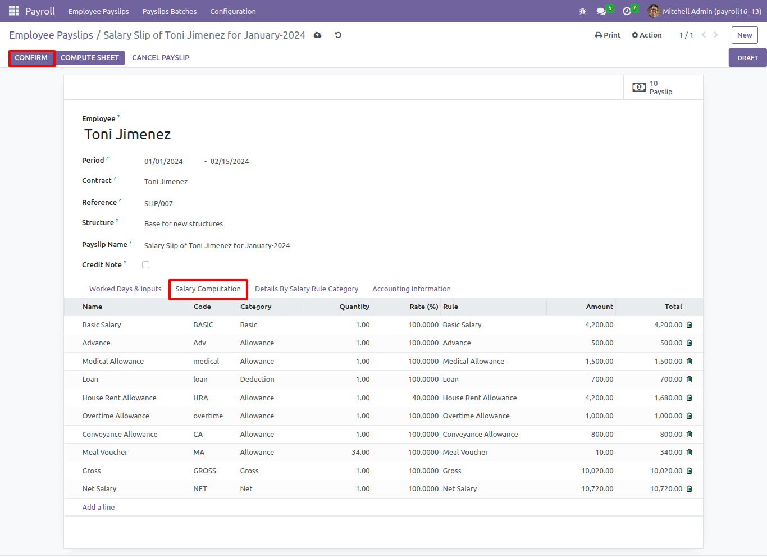This screenshot has width=767, height=557.
Task: Open the conversations chat icon
Action: pos(601,11)
